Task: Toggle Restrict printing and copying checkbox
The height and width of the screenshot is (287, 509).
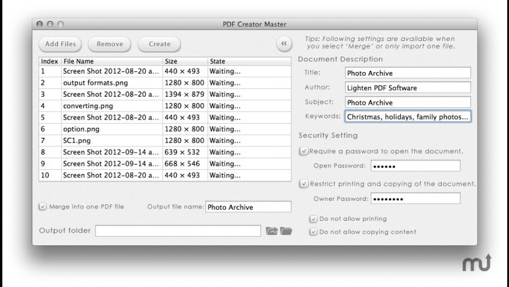Action: click(x=304, y=184)
